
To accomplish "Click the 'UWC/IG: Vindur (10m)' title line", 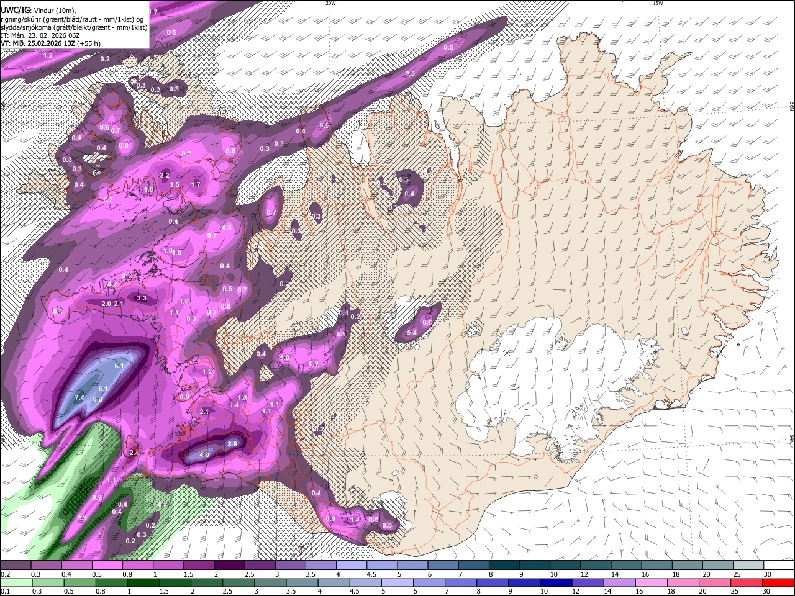I will 38,11.
